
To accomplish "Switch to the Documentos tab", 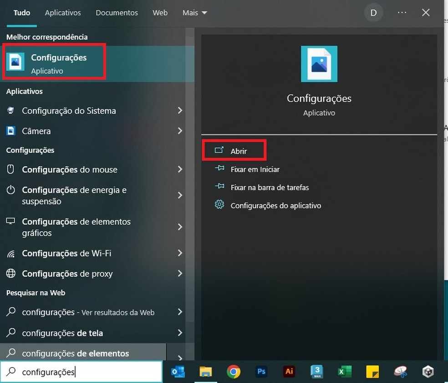I will point(117,13).
